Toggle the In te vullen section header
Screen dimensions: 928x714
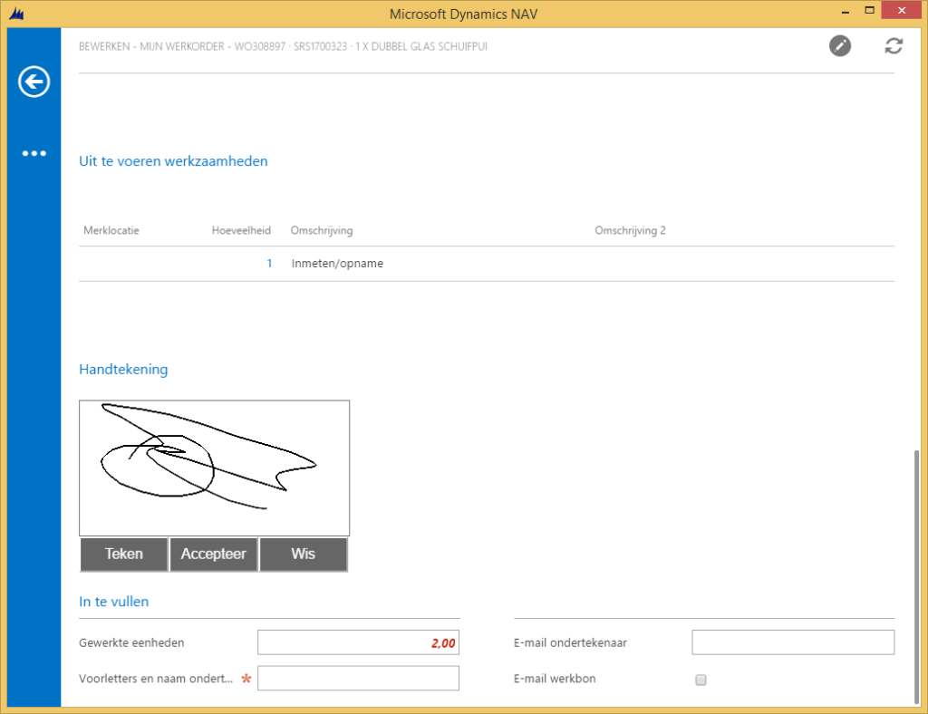point(114,602)
